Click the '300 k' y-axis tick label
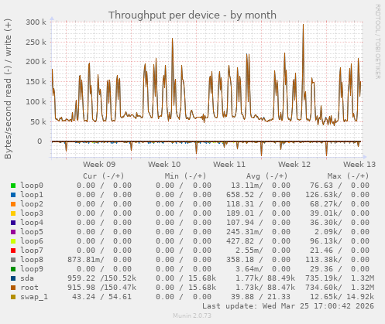This screenshot has height=324, width=385. pos(36,22)
